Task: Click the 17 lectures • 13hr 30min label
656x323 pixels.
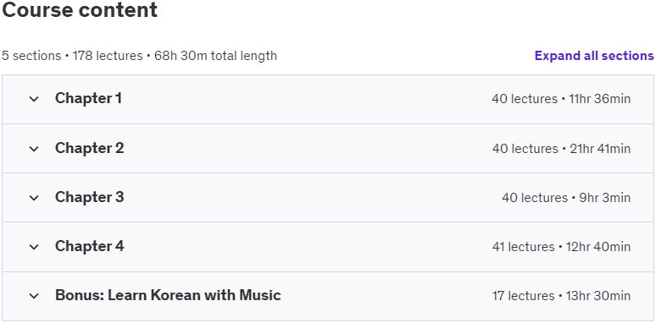Action: point(561,296)
